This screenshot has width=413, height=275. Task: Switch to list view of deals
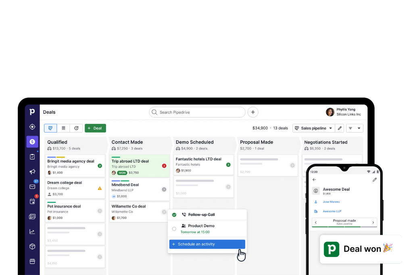point(63,128)
